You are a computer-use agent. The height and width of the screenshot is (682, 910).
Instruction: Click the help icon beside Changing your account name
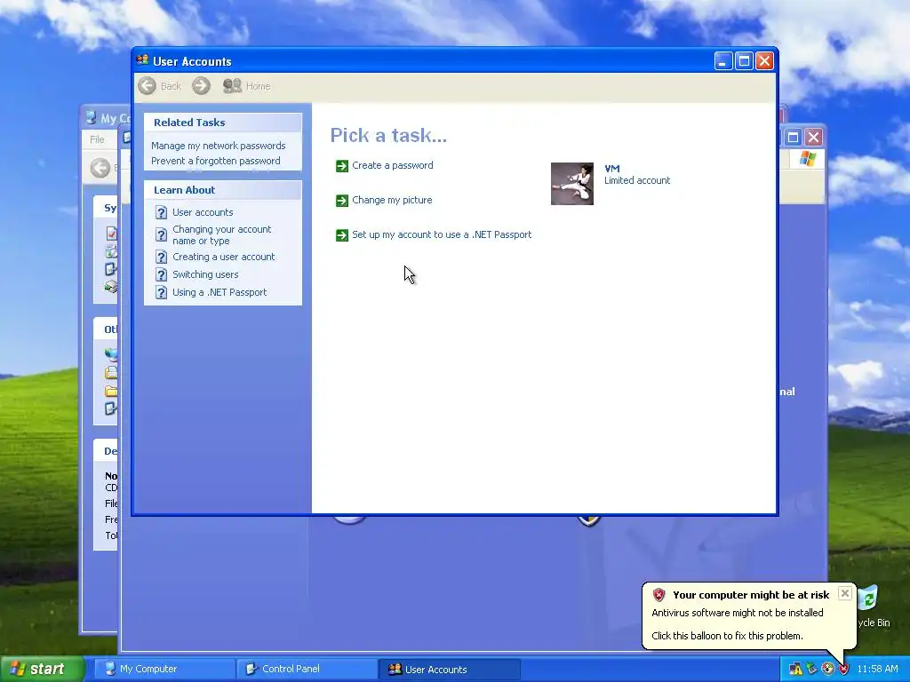pyautogui.click(x=162, y=234)
